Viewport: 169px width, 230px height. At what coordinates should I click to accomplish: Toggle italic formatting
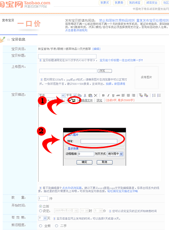click(108, 95)
